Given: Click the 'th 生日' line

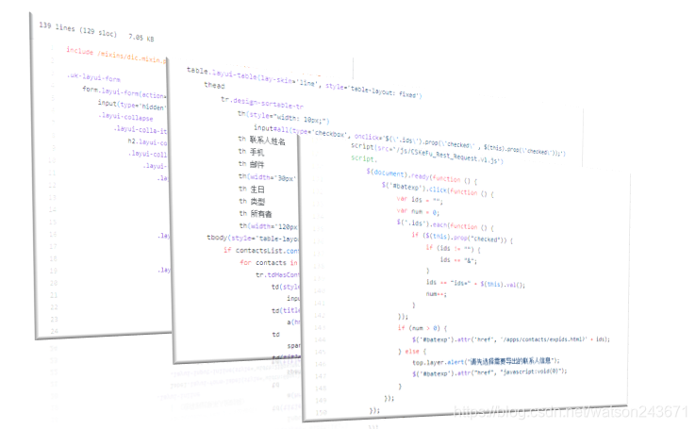Looking at the screenshot, I should (251, 189).
